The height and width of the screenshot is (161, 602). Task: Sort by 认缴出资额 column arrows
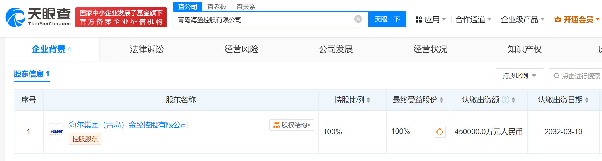pyautogui.click(x=513, y=100)
